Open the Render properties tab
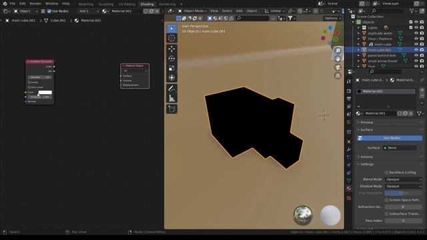 point(349,91)
